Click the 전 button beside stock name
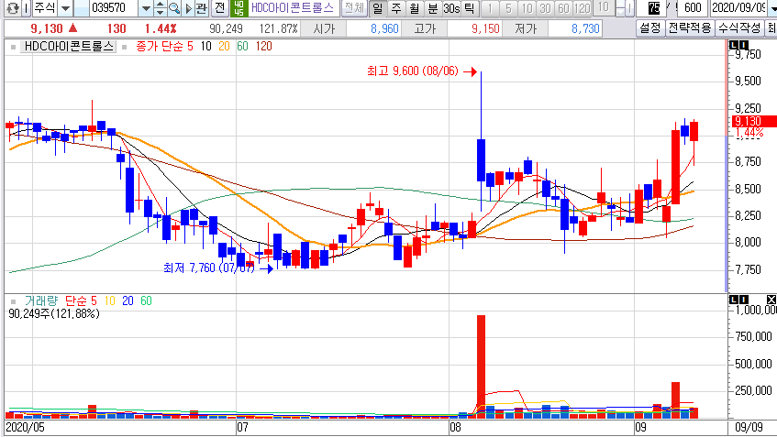Viewport: 777px width, 437px height. (x=220, y=8)
